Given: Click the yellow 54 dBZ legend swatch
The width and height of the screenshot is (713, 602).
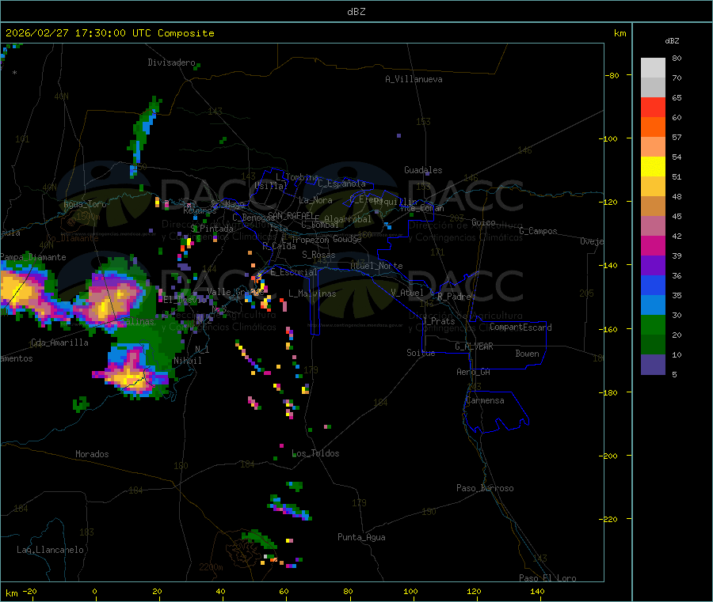Looking at the screenshot, I should (x=653, y=167).
